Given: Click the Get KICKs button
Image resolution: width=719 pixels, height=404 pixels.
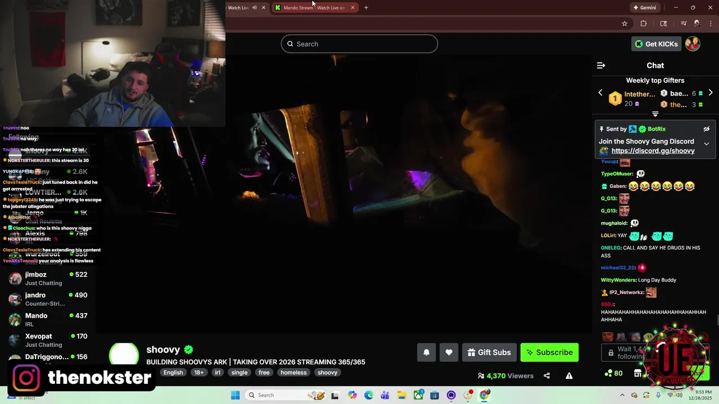Looking at the screenshot, I should coord(656,44).
